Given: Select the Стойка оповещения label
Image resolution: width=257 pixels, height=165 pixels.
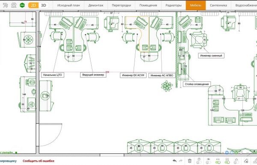Looking at the screenshot, I should [197, 84].
